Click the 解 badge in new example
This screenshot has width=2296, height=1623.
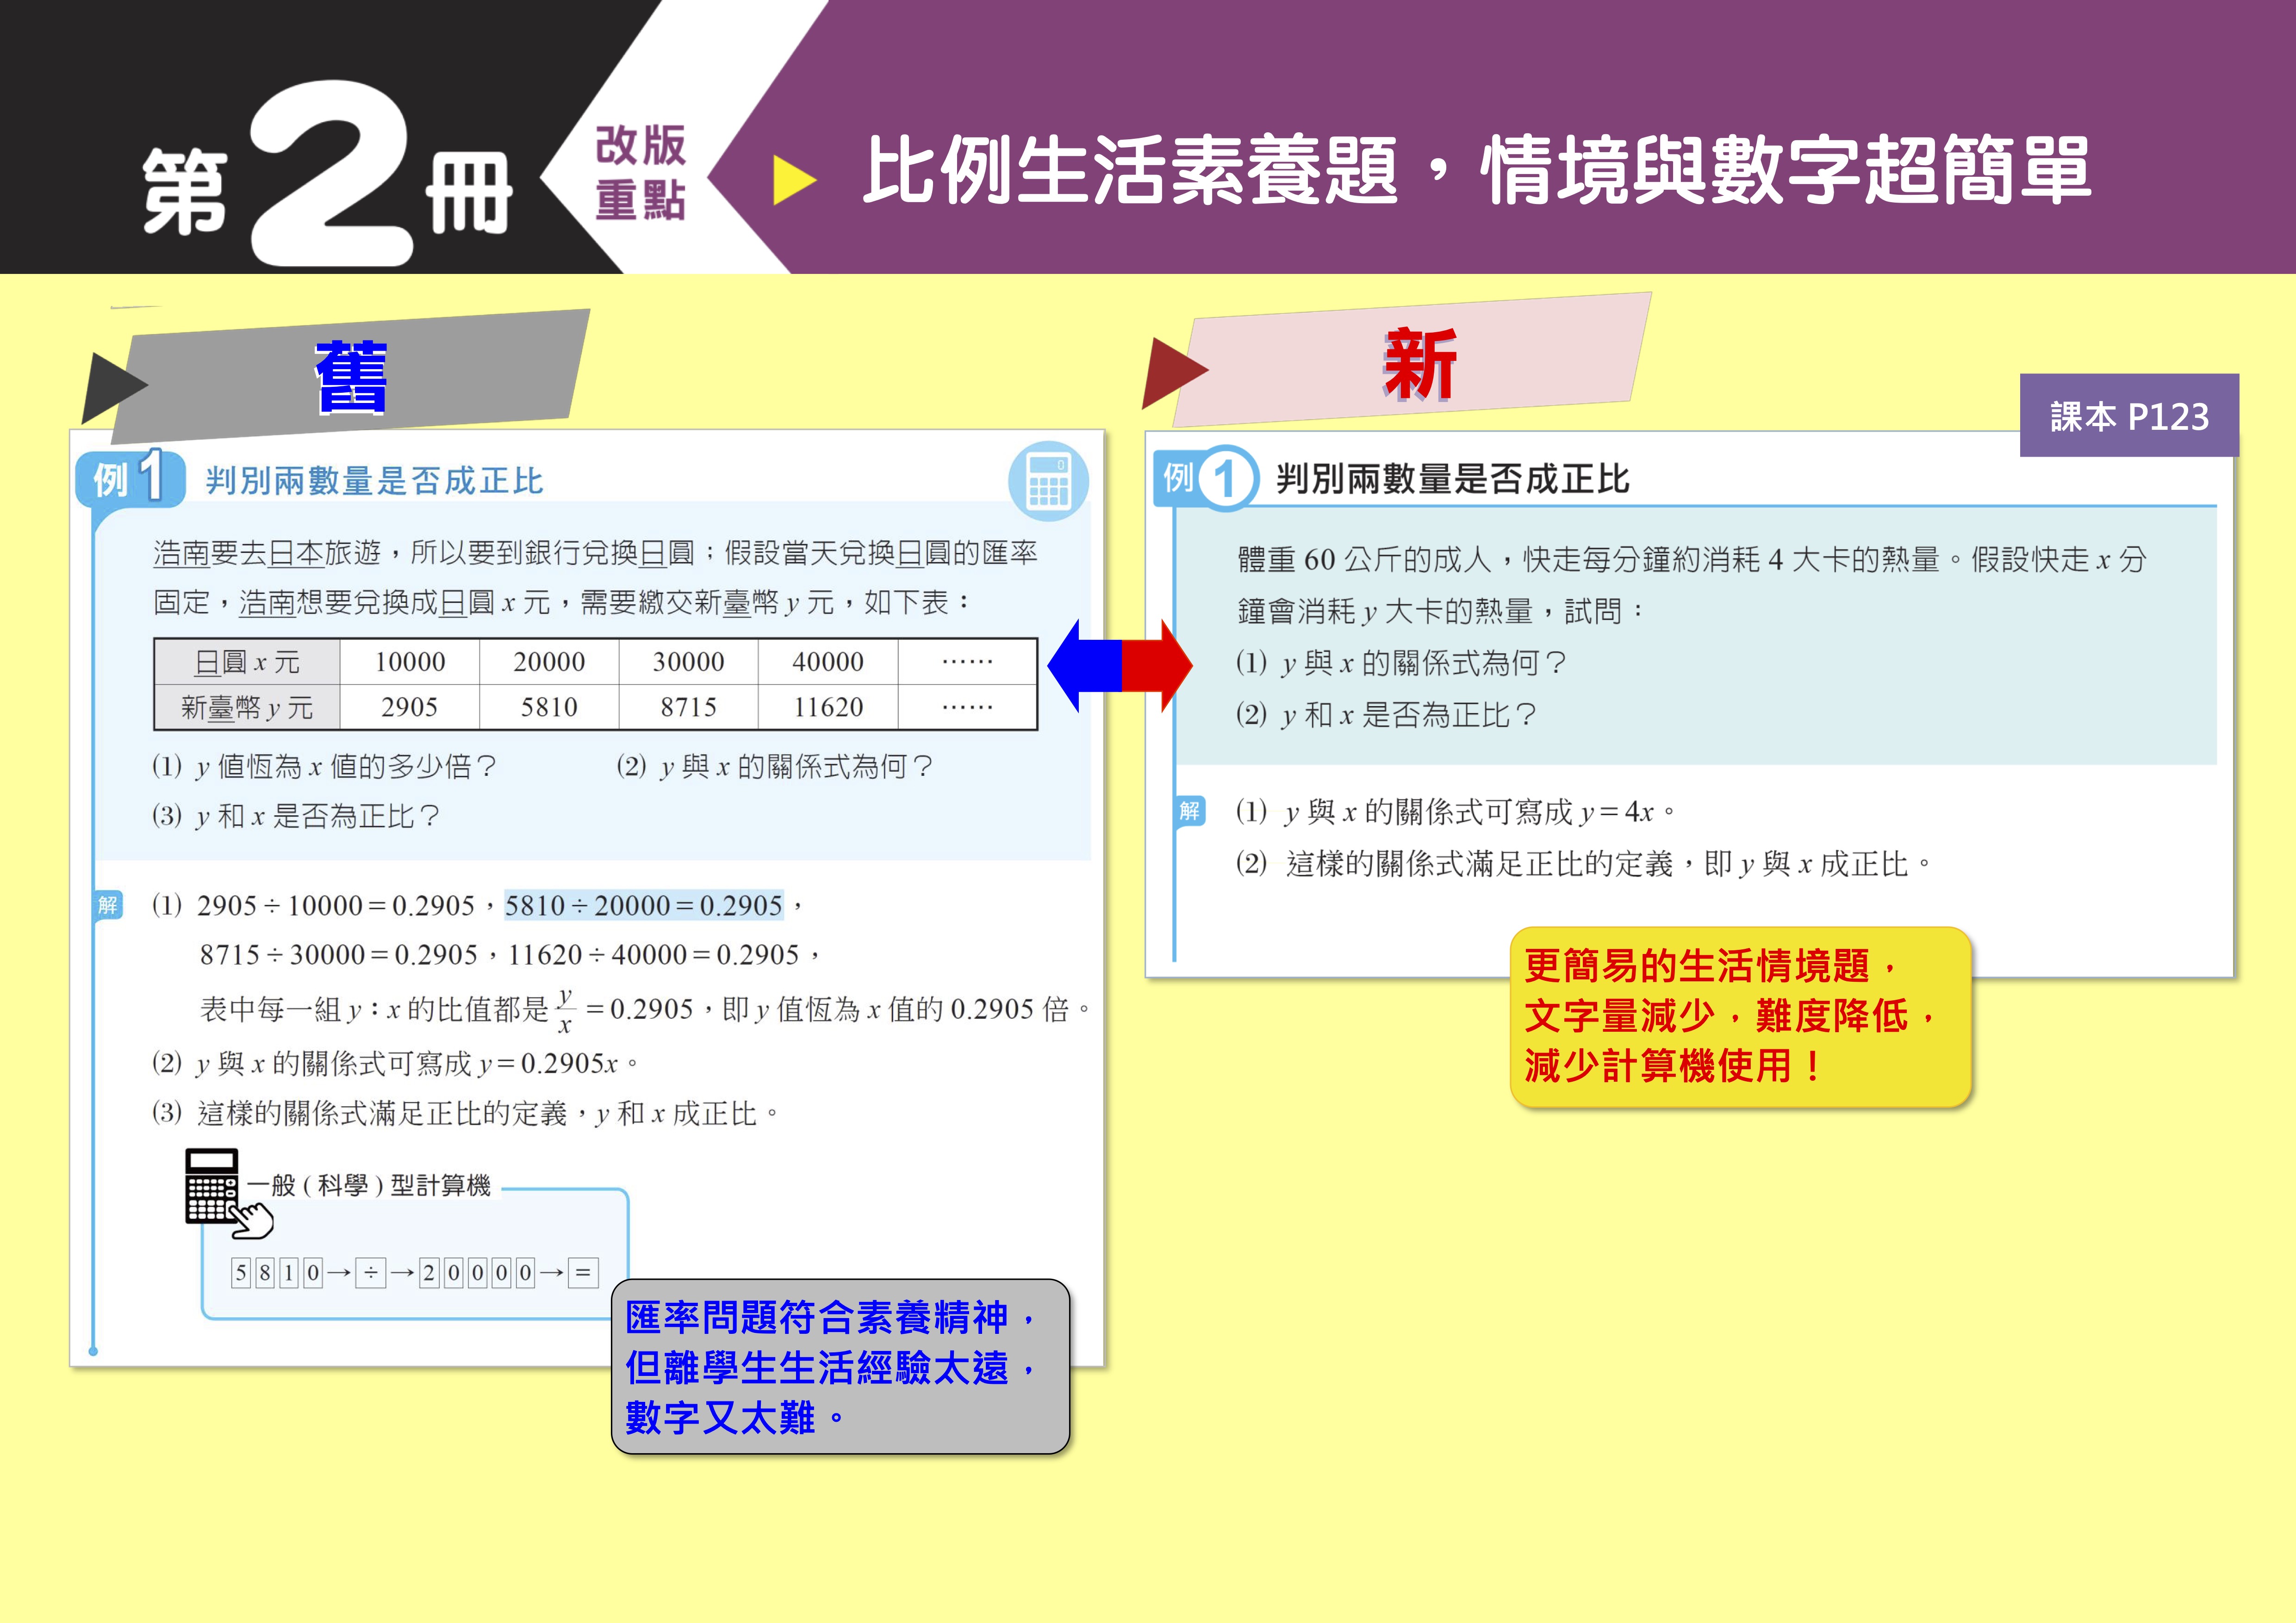click(1189, 811)
